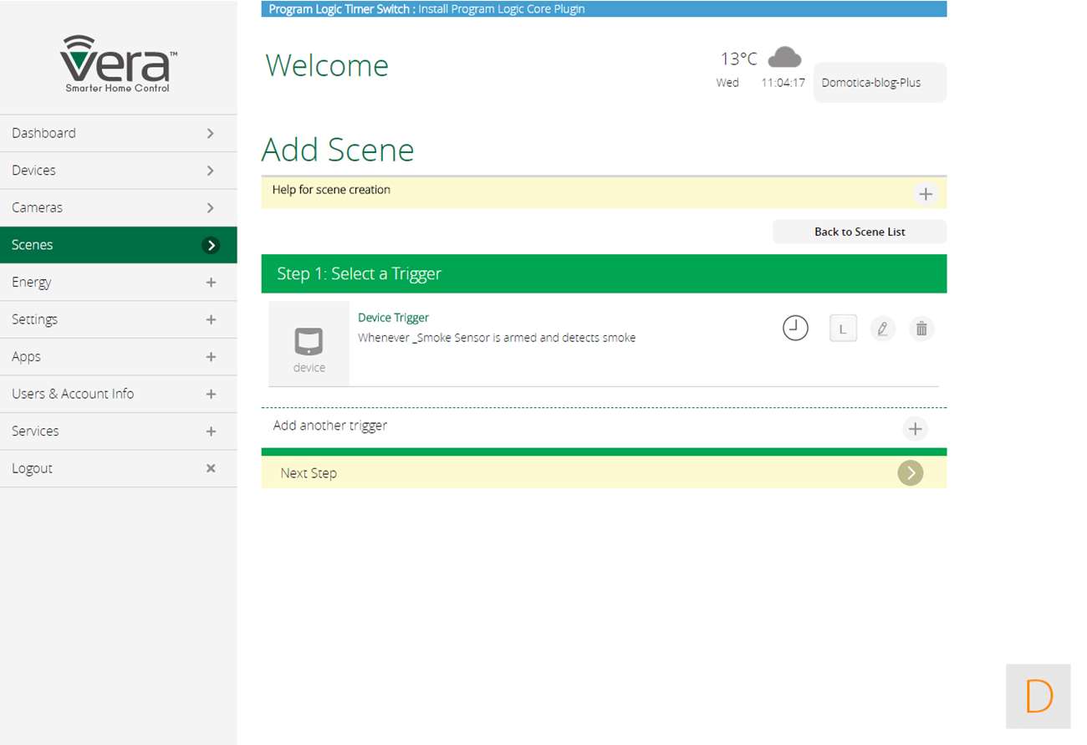Click the cloud weather icon
Screen dimensions: 1087x745
pyautogui.click(x=784, y=58)
